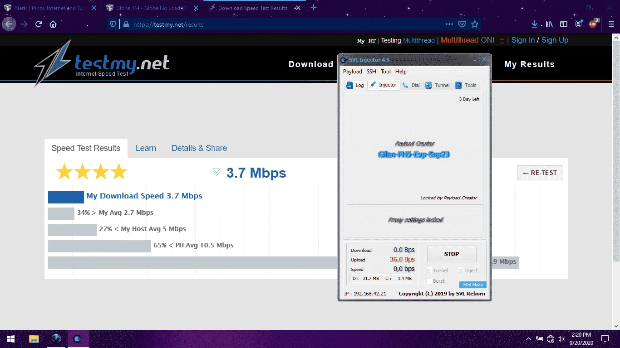The image size is (620, 348).
Task: Open the Tool menu in SVL Injector
Action: coord(386,72)
